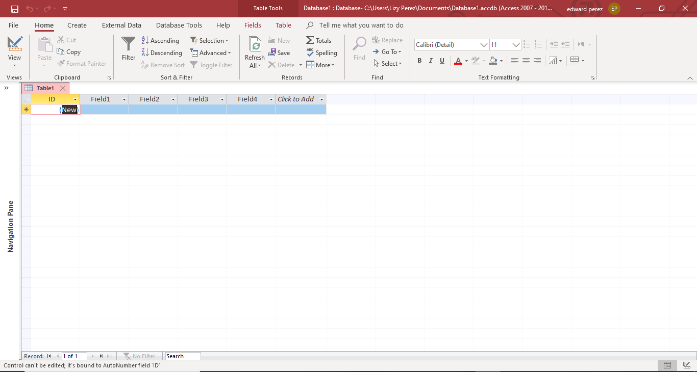Run the Spelling checker
This screenshot has width=697, height=372.
click(321, 53)
